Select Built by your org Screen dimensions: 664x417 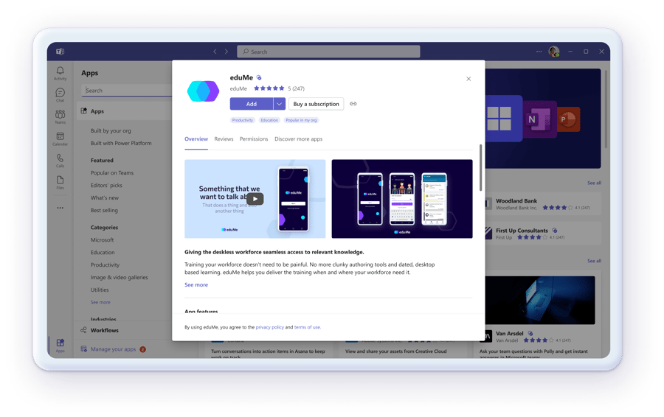tap(111, 130)
